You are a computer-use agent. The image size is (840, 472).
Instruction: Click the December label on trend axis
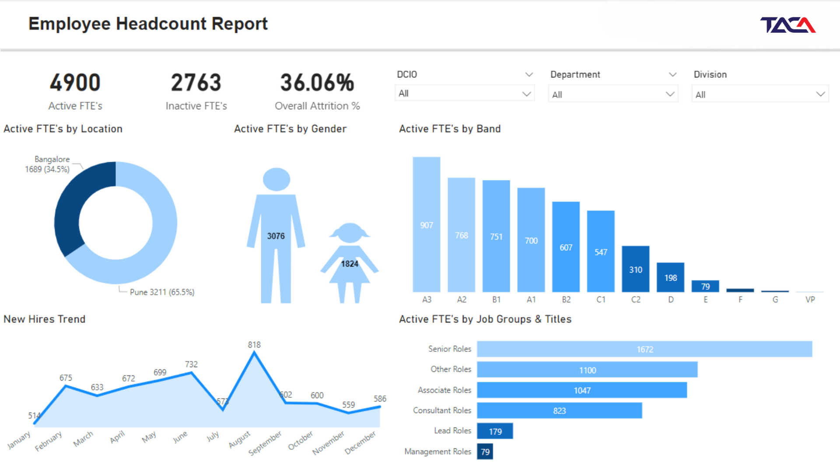(360, 443)
